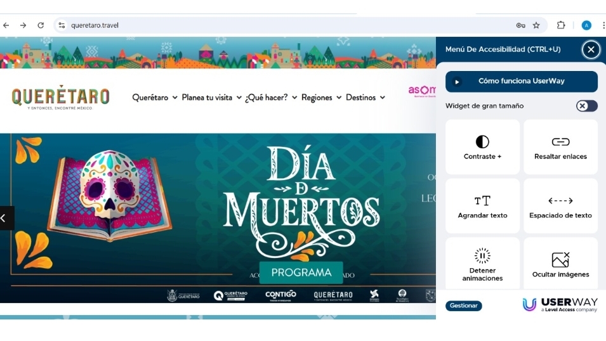Bookmark this page with star icon

coord(536,25)
